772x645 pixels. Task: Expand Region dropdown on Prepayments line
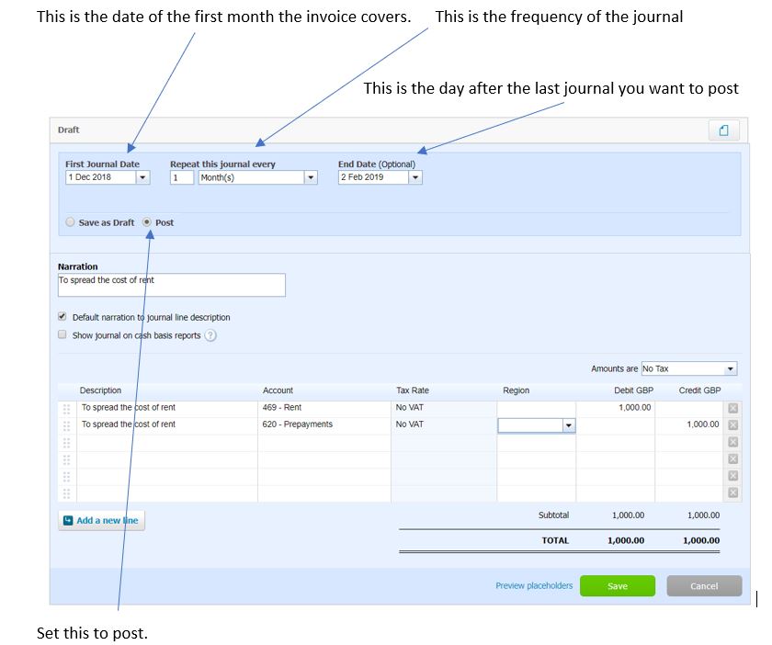pyautogui.click(x=569, y=425)
